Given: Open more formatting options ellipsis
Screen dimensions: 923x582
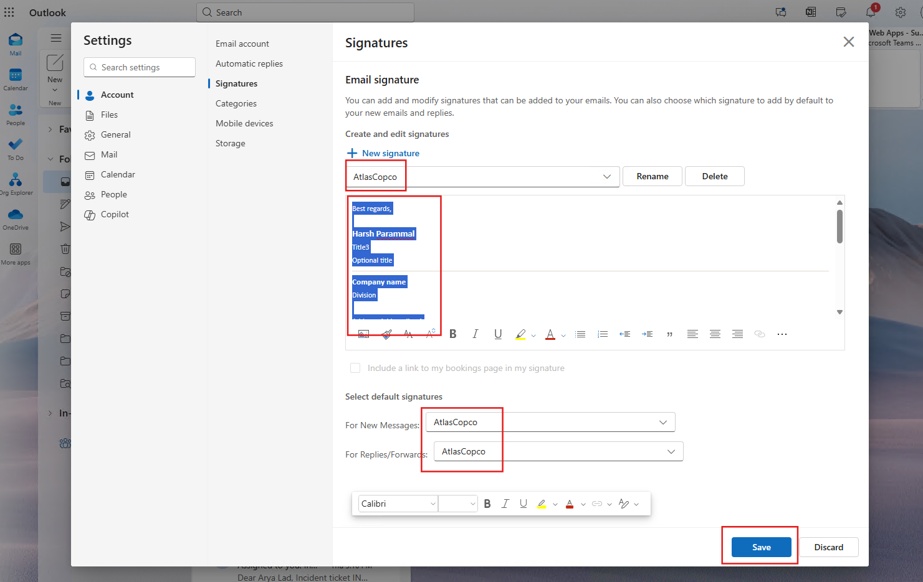Looking at the screenshot, I should click(782, 334).
